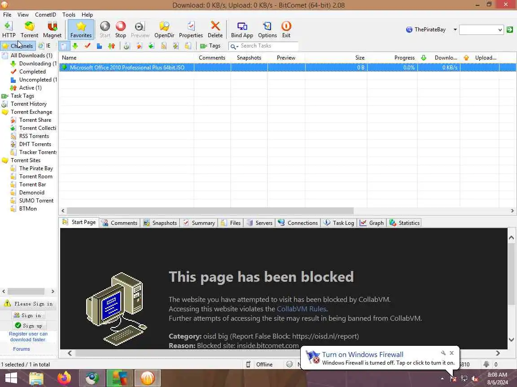Click the green go arrow search button

coord(510,30)
